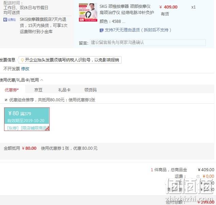Focus the 留言 message input field
Screen dimensions: 216x205
click(x=148, y=43)
